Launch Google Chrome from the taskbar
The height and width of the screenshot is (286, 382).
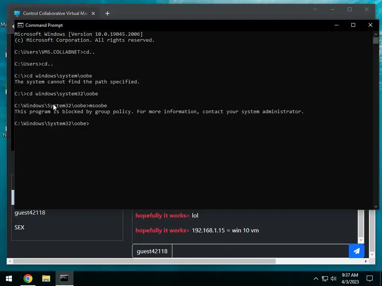pos(28,279)
